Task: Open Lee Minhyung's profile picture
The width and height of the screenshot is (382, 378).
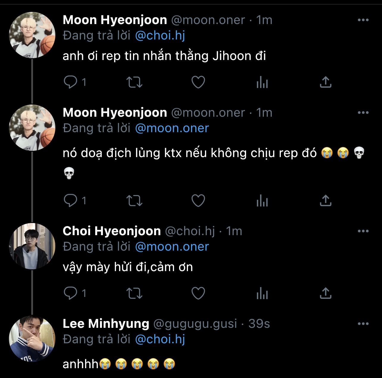Action: pos(32,339)
